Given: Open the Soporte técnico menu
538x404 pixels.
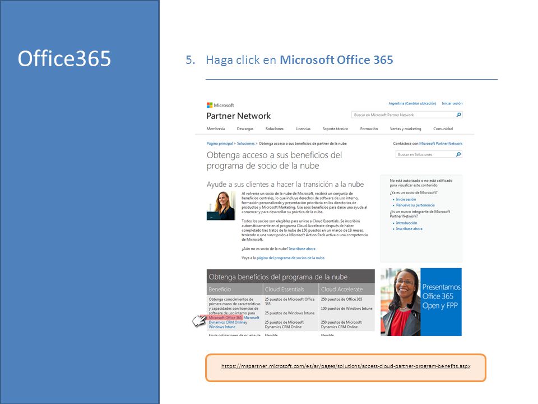Looking at the screenshot, I should (335, 129).
